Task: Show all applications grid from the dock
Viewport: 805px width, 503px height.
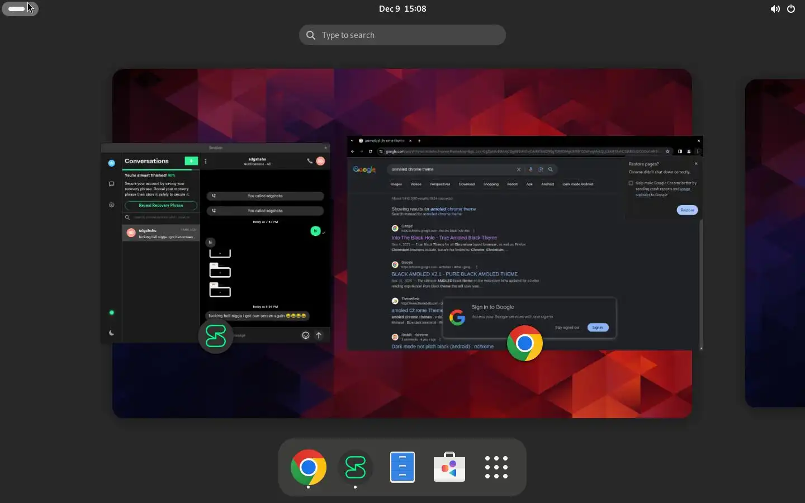Action: point(496,467)
